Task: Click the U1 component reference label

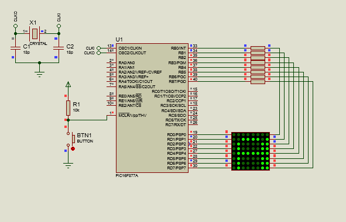Action: [x=119, y=39]
